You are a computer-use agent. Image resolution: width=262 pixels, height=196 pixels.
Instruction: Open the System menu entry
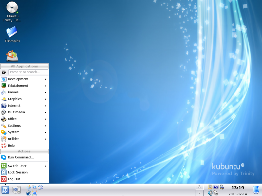(24, 132)
